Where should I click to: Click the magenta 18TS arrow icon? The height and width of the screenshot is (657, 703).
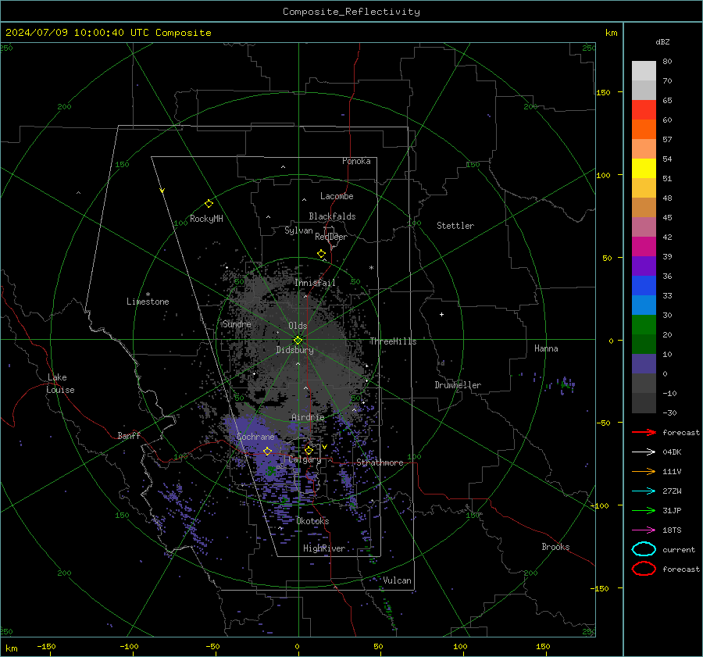coord(644,530)
